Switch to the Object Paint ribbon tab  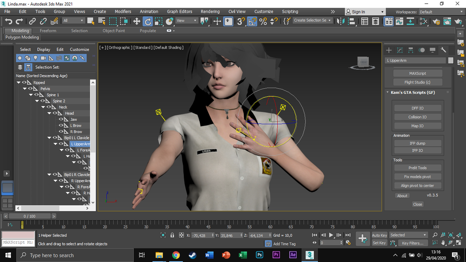pyautogui.click(x=114, y=31)
